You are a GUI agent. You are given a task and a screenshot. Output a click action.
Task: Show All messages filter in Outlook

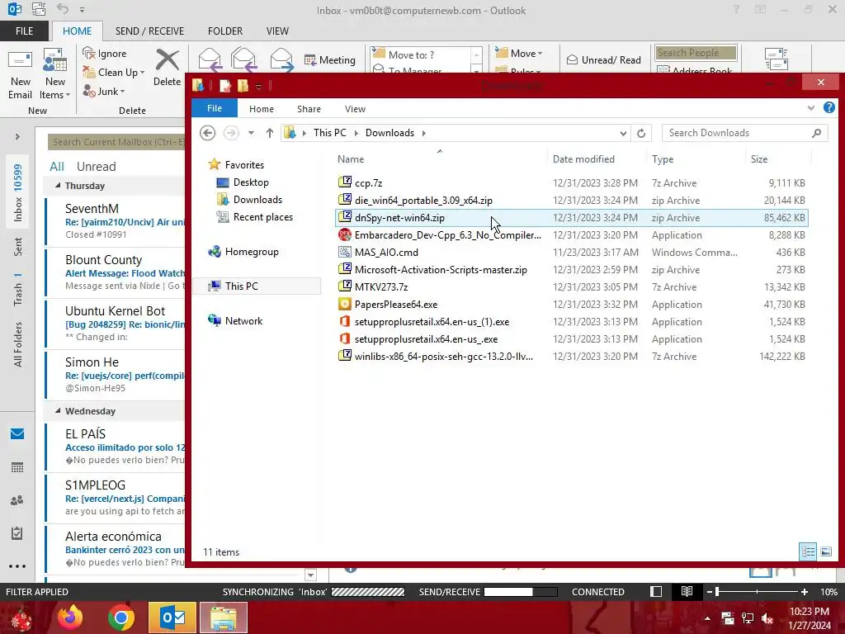57,166
